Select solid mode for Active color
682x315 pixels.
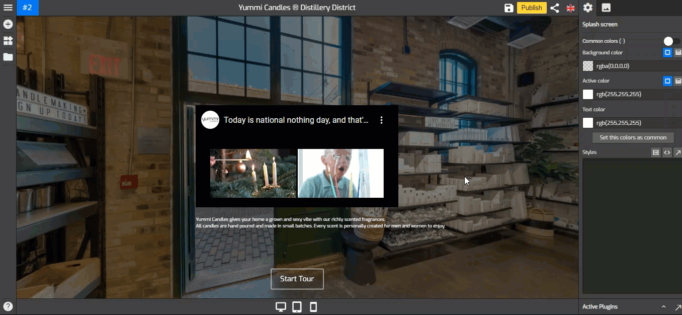point(667,81)
